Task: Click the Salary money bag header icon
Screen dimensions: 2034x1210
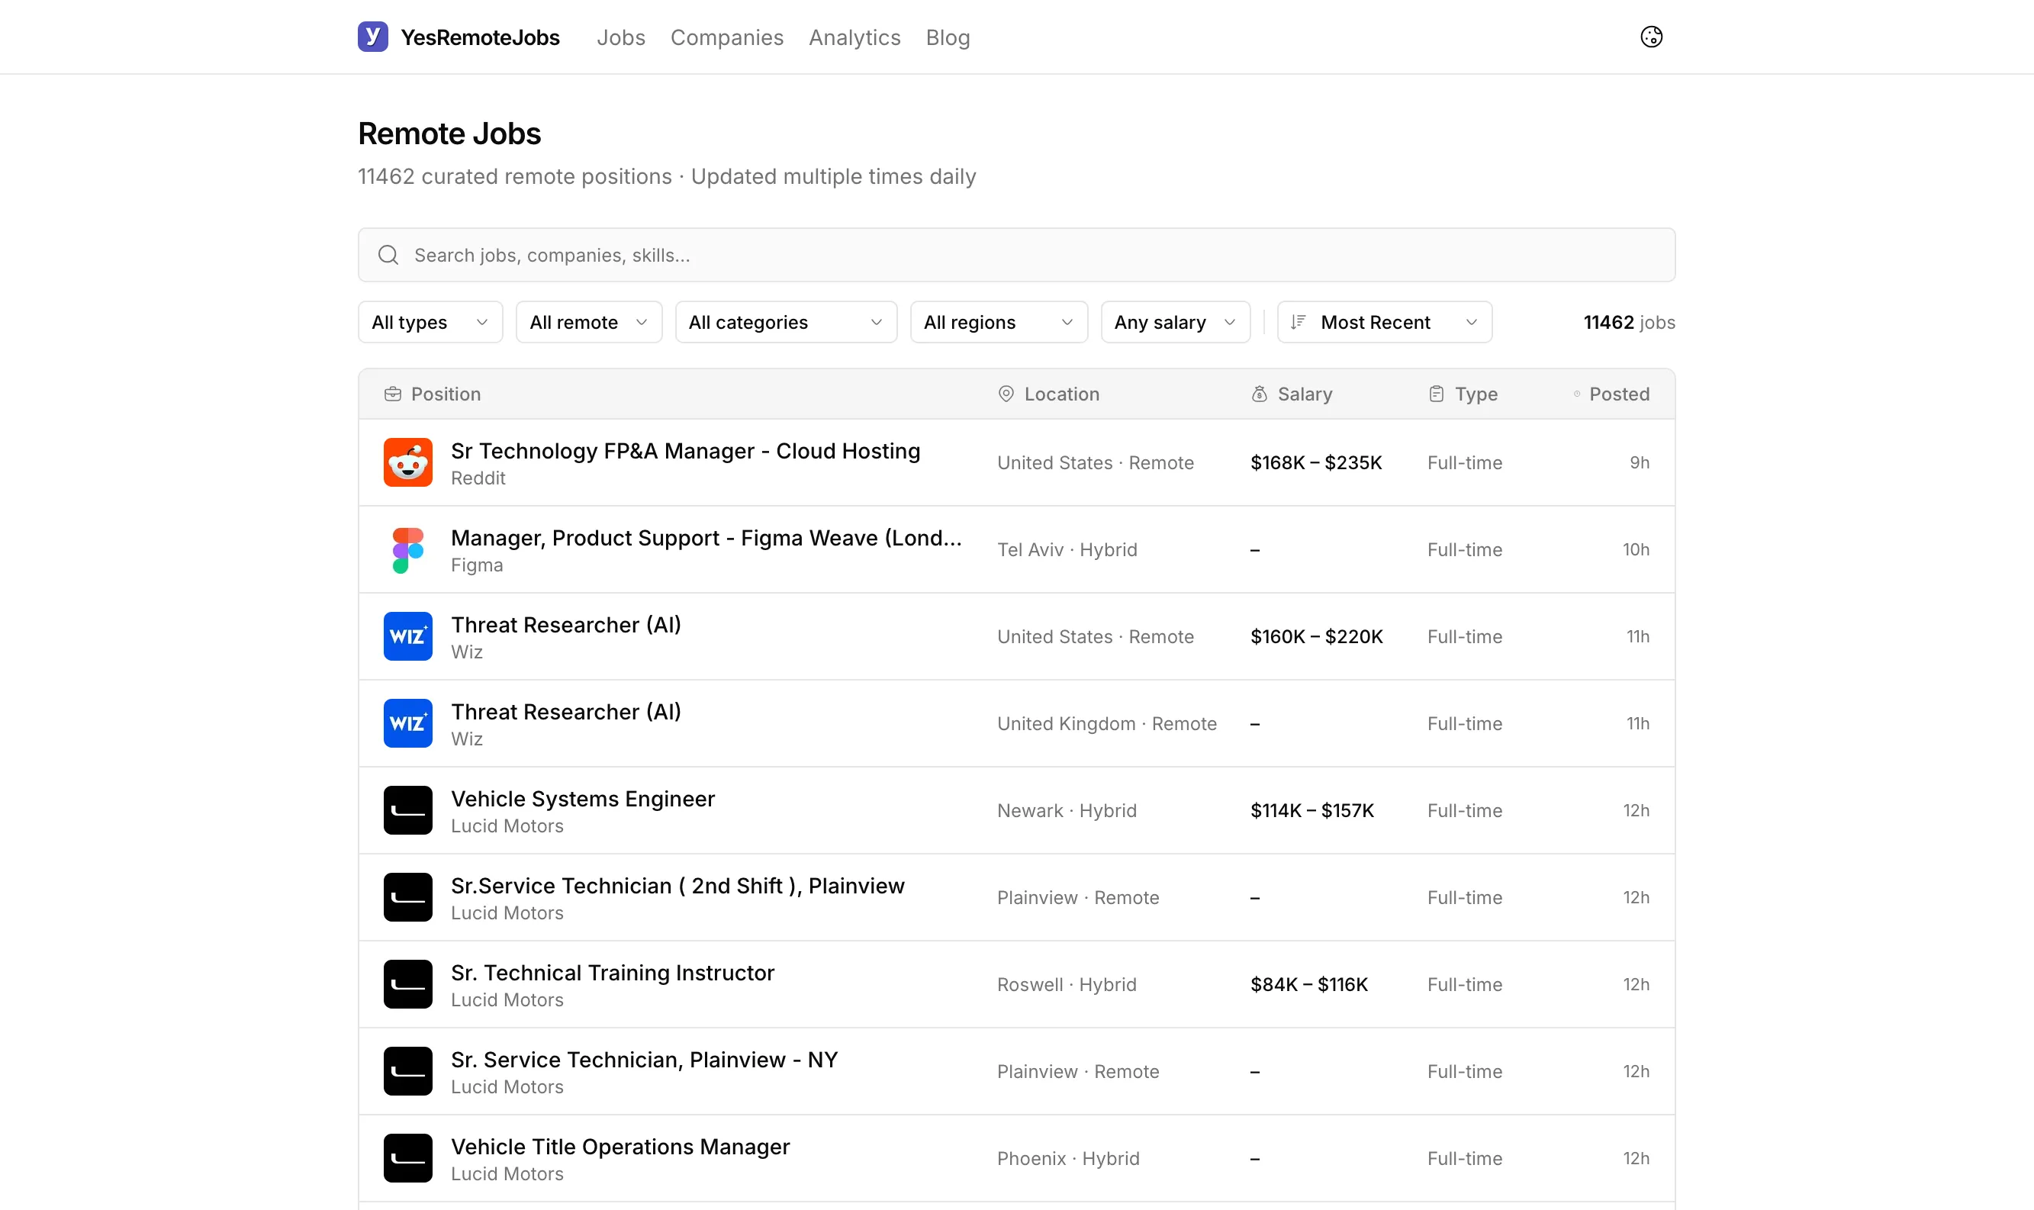Action: [1259, 394]
